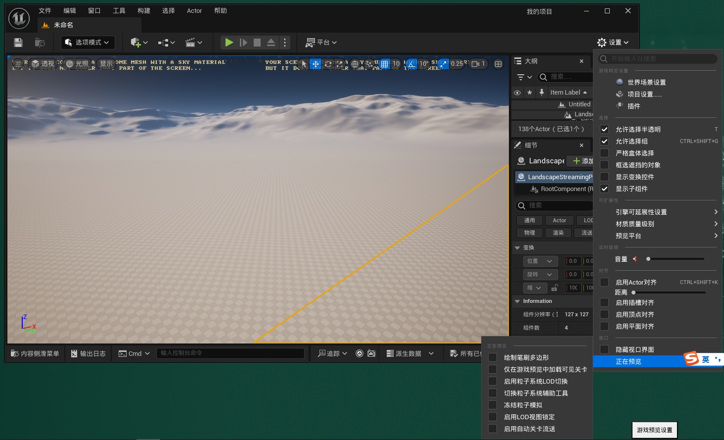Viewport: 724px width, 440px height.
Task: Click the viewport layout maximize icon
Action: 498,64
